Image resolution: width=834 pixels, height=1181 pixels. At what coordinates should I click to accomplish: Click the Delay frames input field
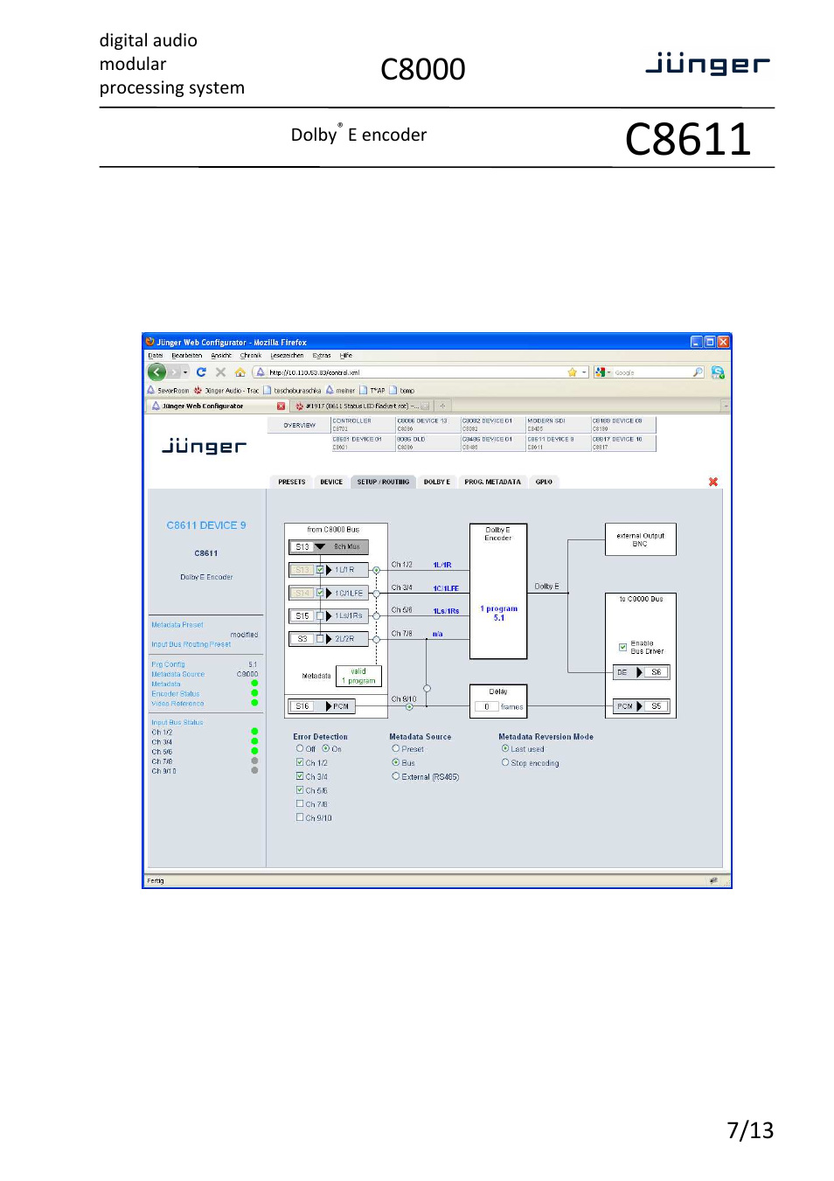click(487, 706)
